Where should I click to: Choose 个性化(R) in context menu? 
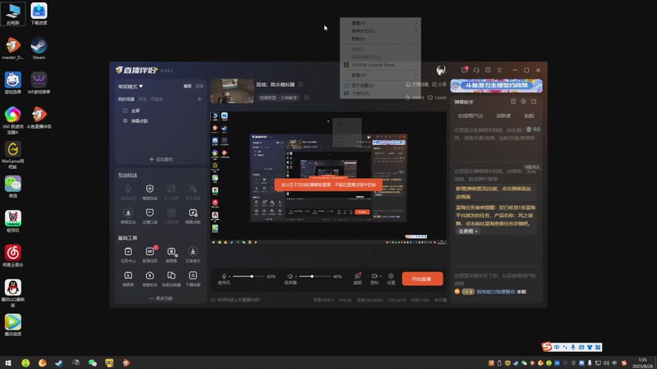(x=380, y=93)
